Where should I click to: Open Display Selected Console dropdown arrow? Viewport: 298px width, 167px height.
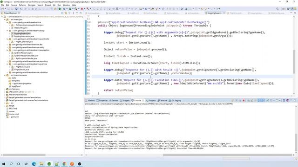[274, 101]
